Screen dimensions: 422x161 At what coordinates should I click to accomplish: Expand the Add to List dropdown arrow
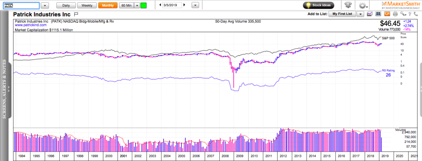(360, 14)
